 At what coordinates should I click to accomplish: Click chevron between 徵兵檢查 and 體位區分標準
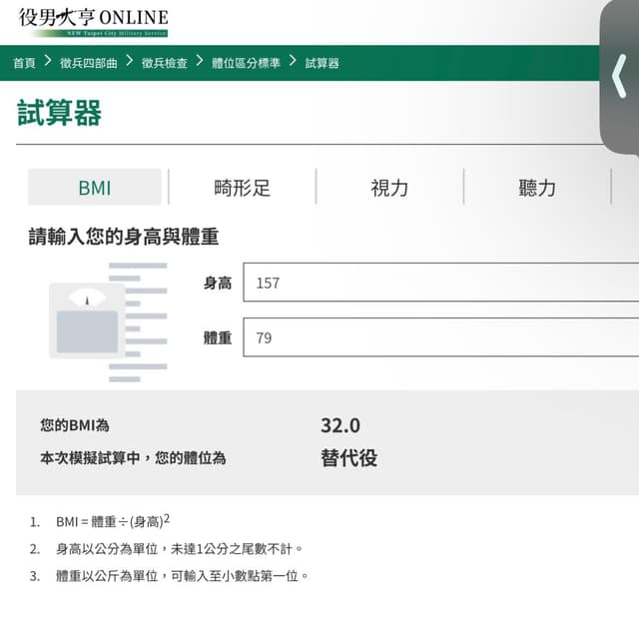[200, 62]
